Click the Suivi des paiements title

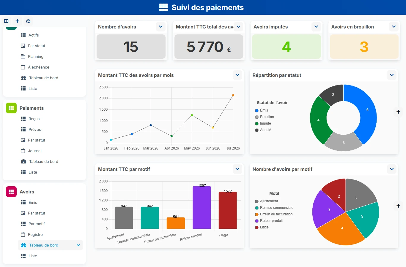[208, 7]
